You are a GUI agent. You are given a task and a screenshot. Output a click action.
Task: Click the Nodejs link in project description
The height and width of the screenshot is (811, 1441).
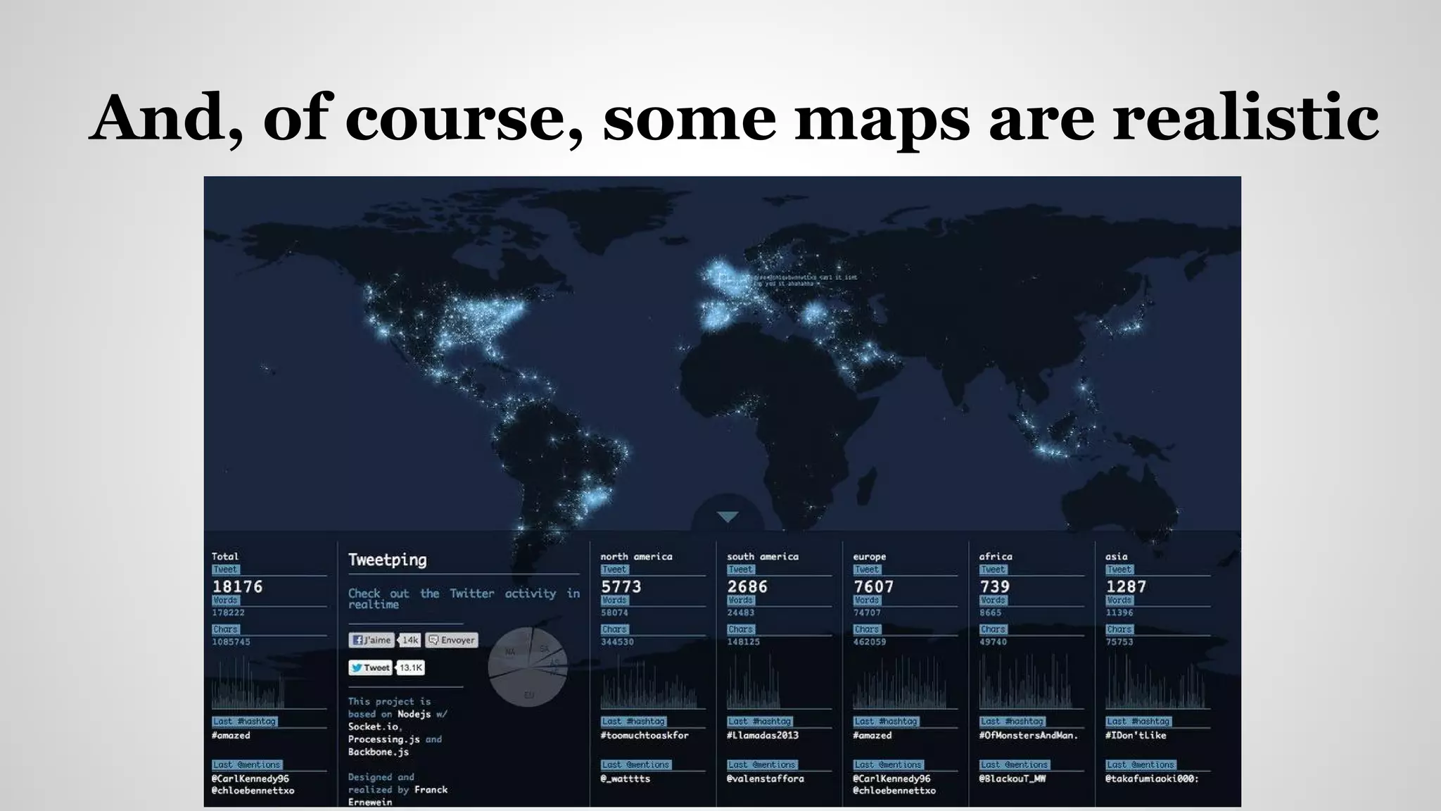click(414, 714)
